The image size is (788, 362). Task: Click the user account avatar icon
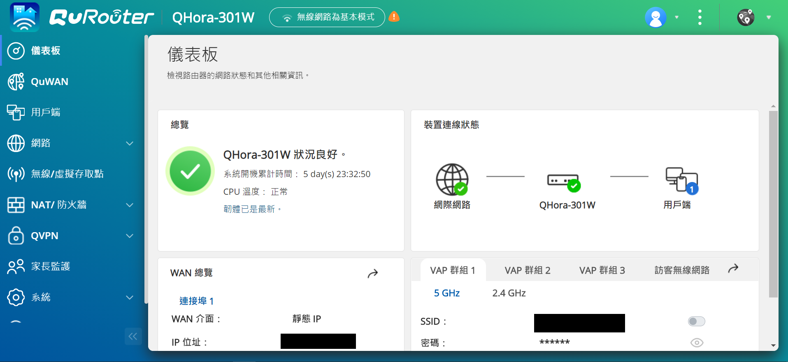coord(656,17)
